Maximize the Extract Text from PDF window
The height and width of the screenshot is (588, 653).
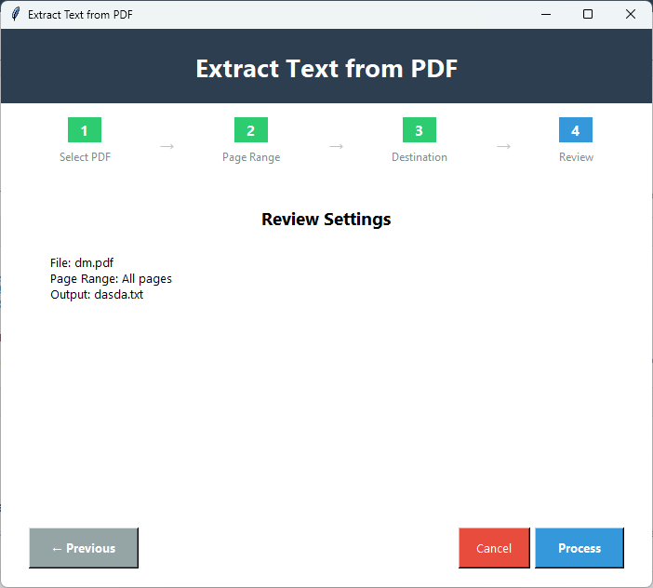pos(588,14)
